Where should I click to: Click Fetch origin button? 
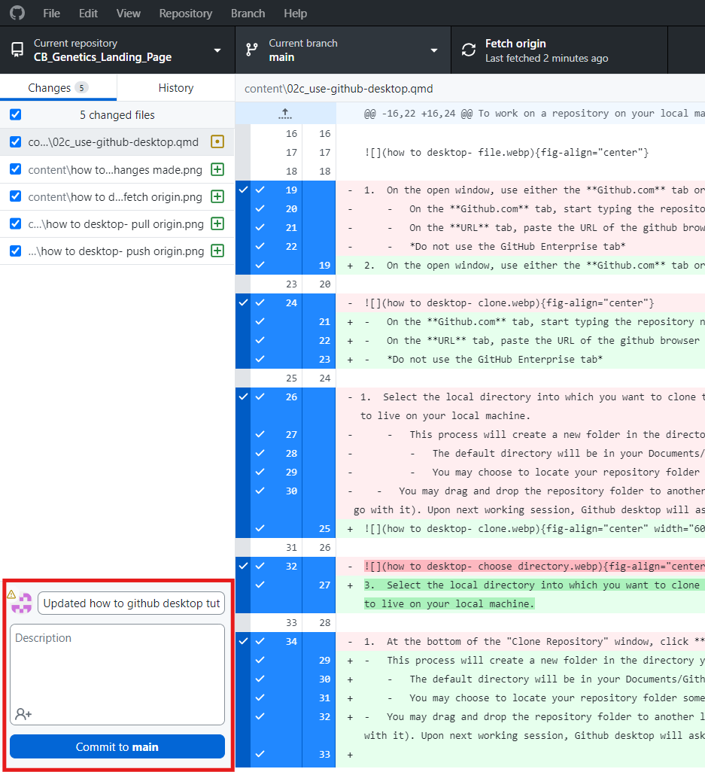click(559, 50)
